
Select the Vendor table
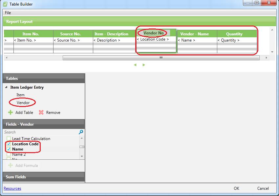click(23, 103)
